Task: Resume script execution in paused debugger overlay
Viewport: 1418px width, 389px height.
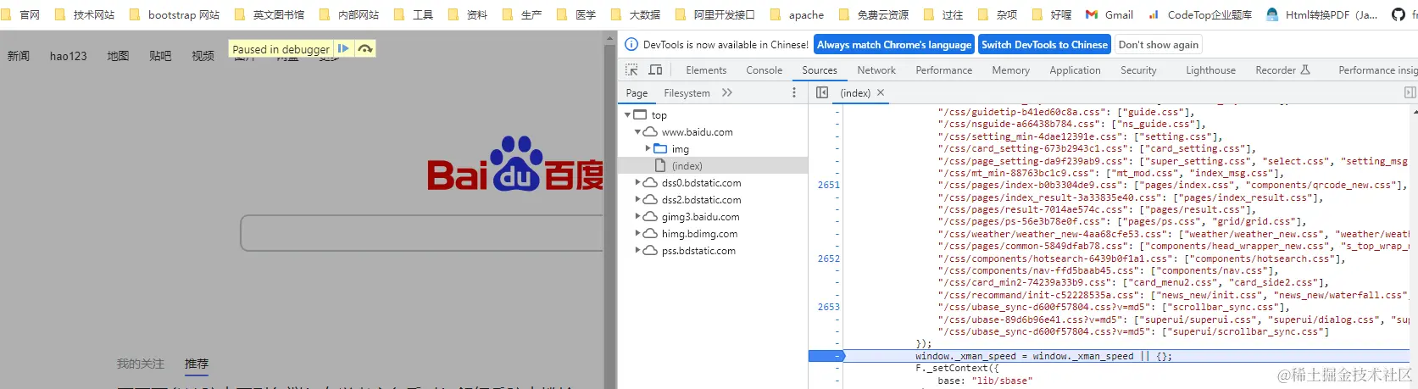Action: coord(343,49)
